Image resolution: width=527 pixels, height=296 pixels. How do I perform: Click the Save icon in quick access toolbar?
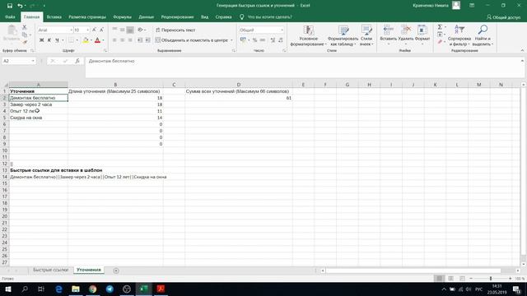tap(10, 6)
